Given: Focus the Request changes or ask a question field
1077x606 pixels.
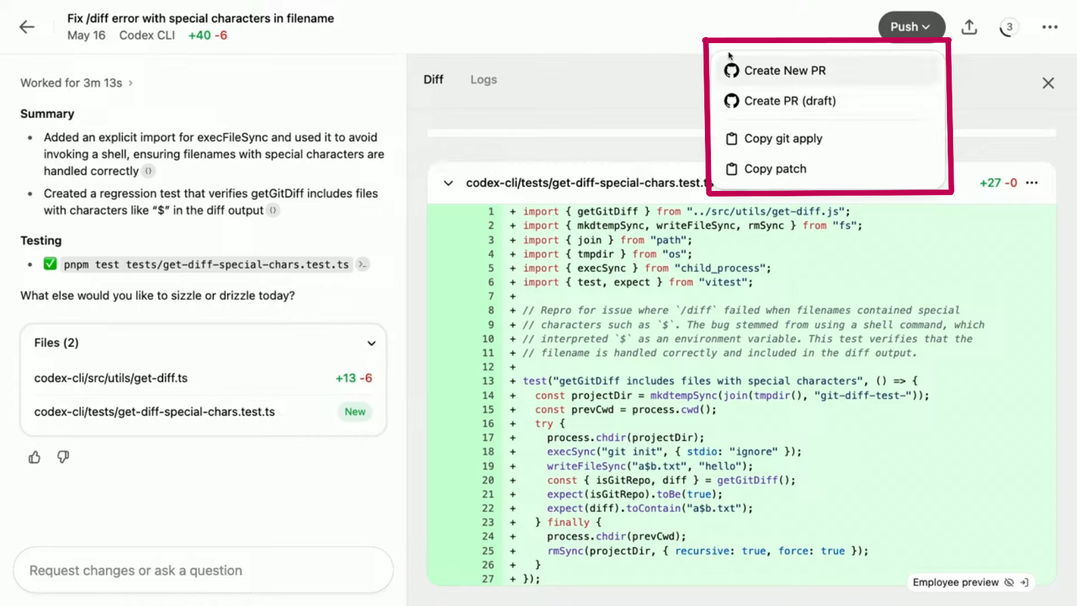Looking at the screenshot, I should pyautogui.click(x=203, y=570).
